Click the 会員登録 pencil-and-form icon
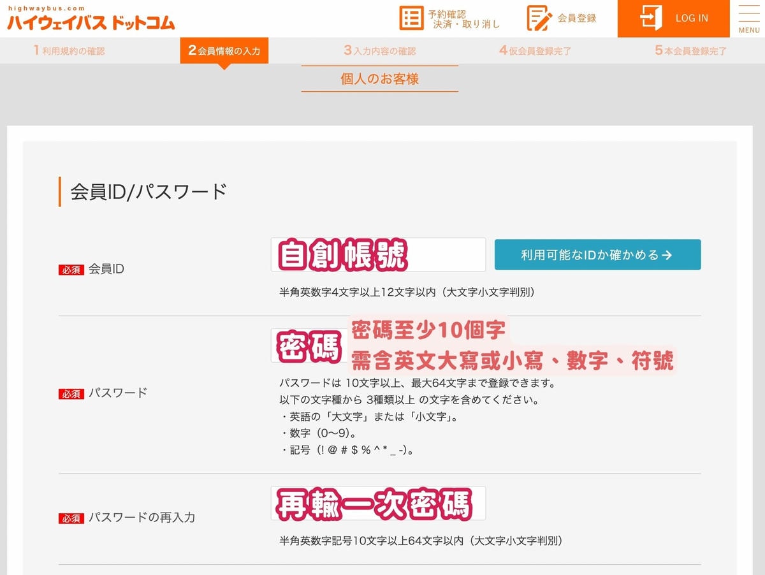This screenshot has height=575, width=765. click(x=539, y=18)
